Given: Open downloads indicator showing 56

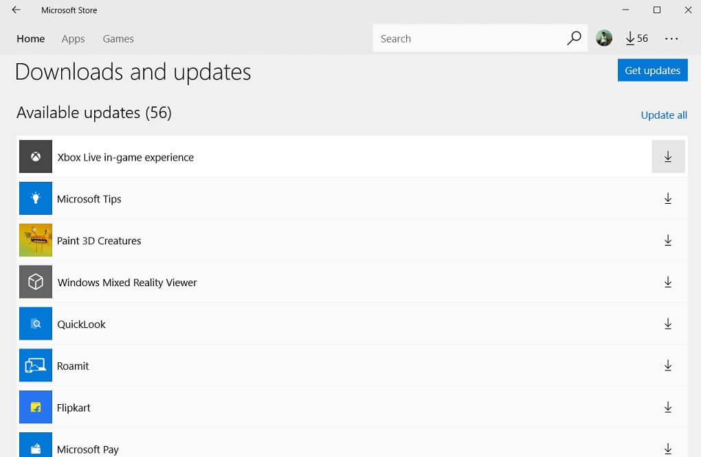Looking at the screenshot, I should (x=636, y=38).
